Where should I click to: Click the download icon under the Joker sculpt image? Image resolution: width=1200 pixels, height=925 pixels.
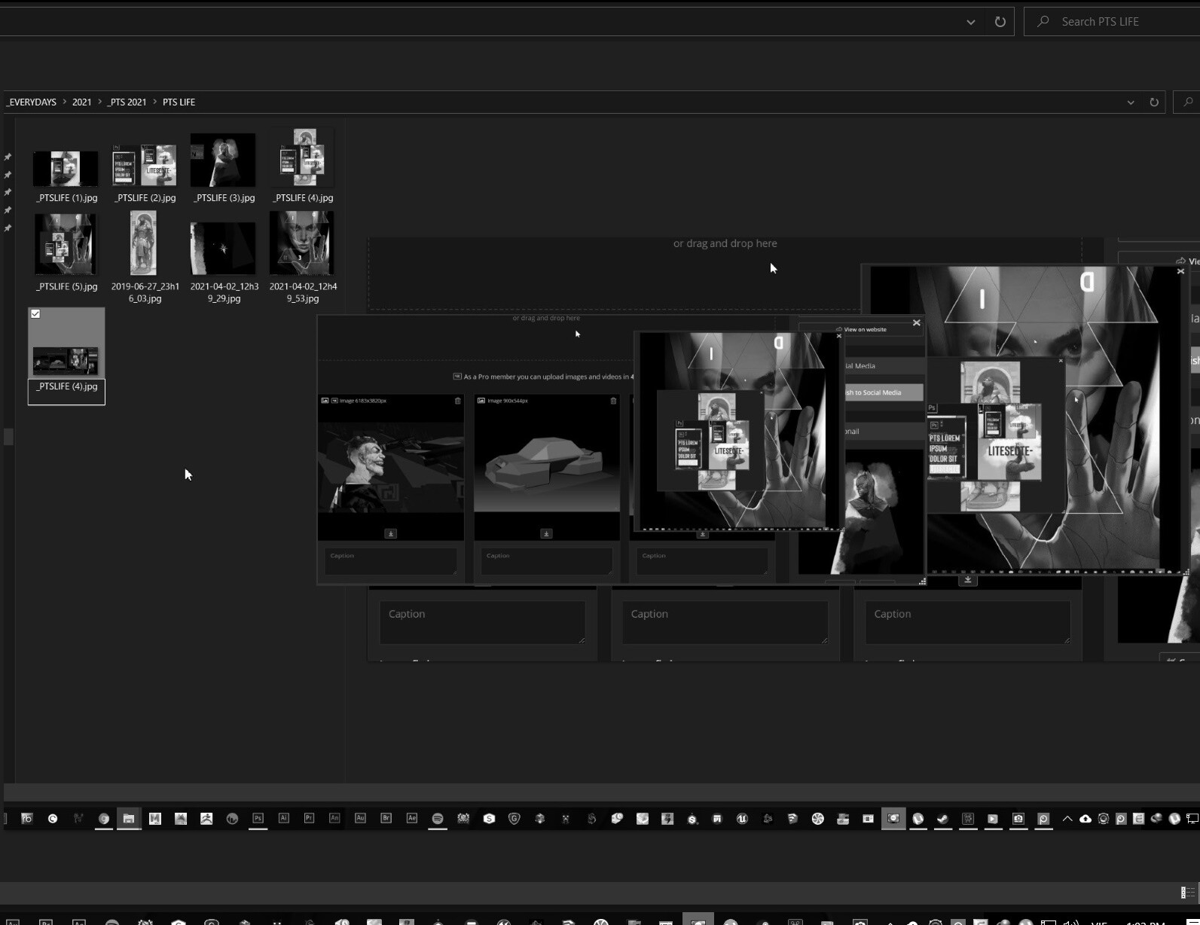(x=391, y=533)
